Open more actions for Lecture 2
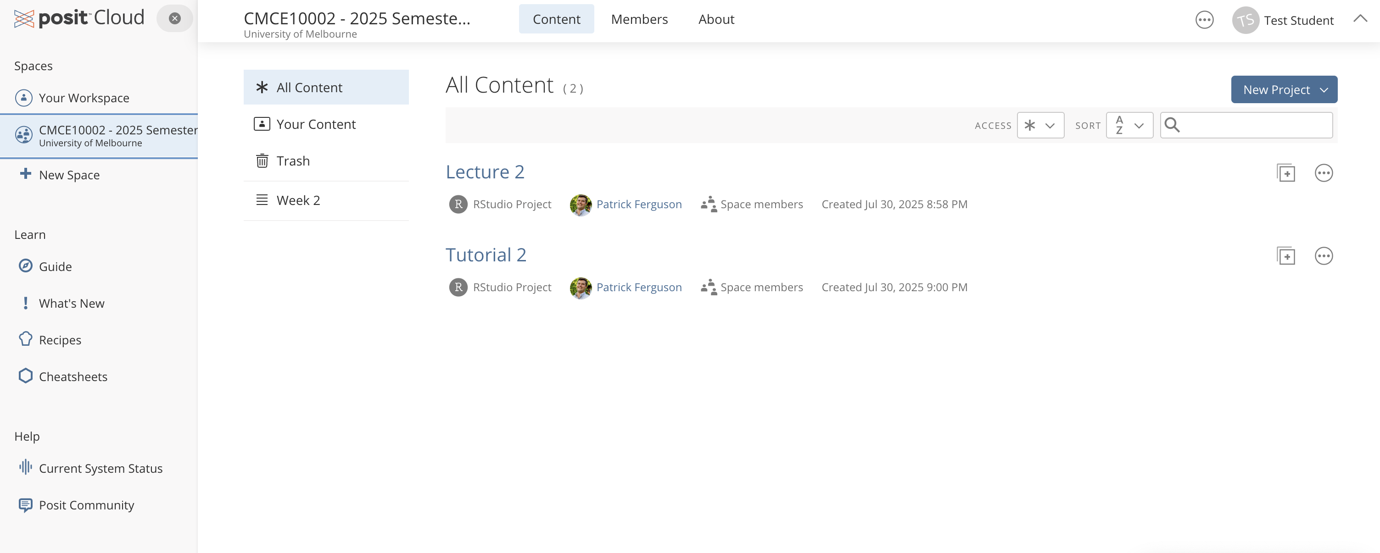The width and height of the screenshot is (1380, 553). 1323,173
